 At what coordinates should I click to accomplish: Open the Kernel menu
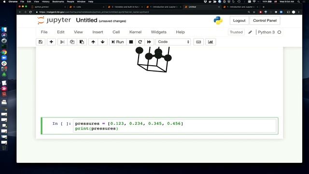pos(135,32)
